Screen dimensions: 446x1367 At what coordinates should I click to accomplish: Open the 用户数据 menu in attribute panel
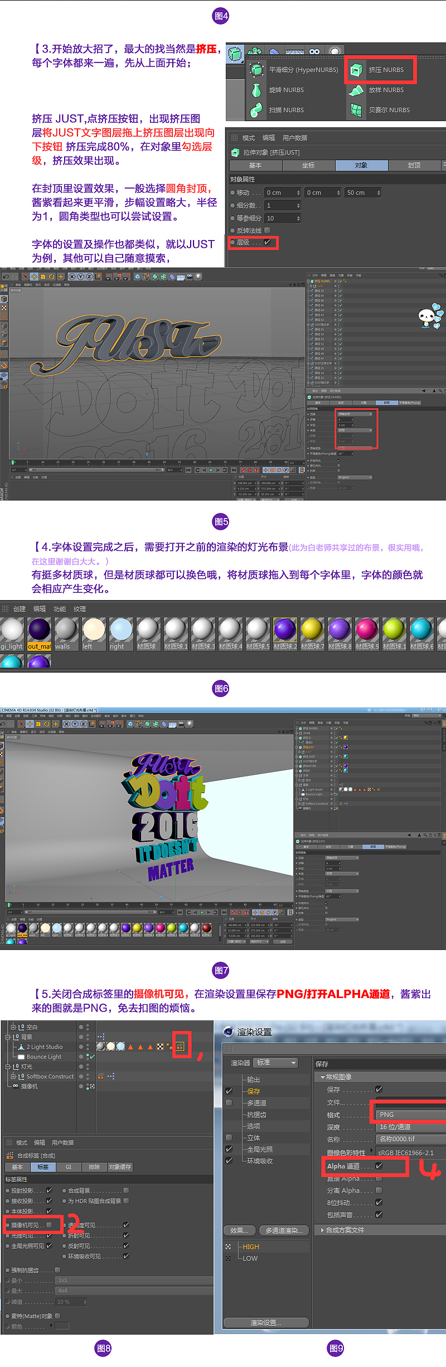(x=295, y=138)
